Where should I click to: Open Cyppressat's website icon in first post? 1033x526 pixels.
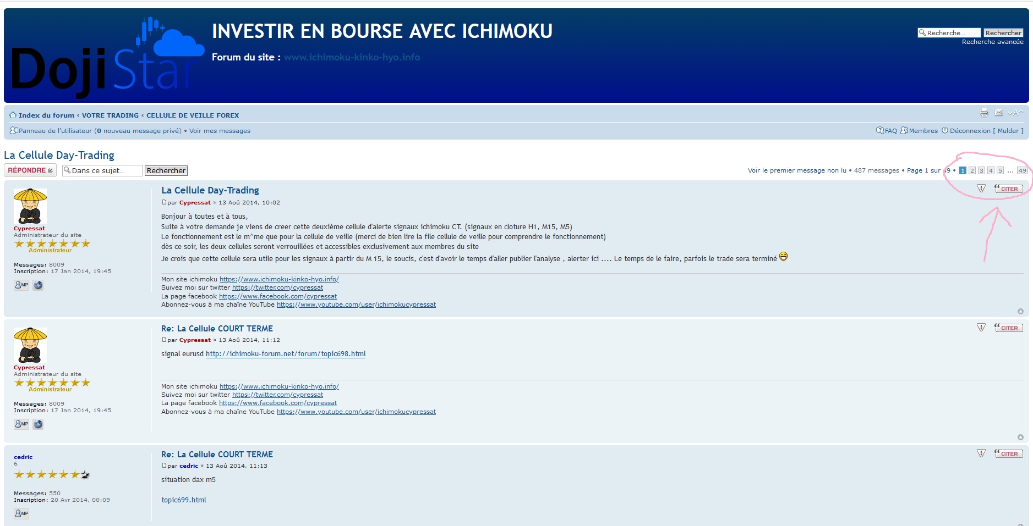pos(38,285)
